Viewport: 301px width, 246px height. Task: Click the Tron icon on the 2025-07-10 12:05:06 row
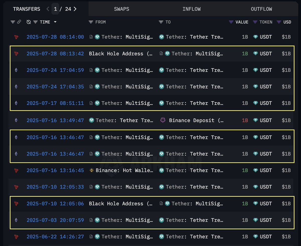pos(16,204)
